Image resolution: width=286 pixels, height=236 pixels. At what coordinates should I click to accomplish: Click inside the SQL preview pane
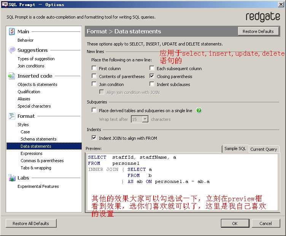(x=183, y=183)
